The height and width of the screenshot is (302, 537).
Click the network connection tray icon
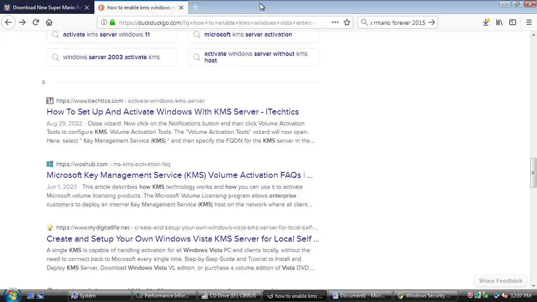point(497,296)
